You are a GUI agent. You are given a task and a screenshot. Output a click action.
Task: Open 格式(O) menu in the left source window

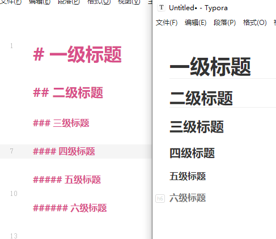[99, 2]
